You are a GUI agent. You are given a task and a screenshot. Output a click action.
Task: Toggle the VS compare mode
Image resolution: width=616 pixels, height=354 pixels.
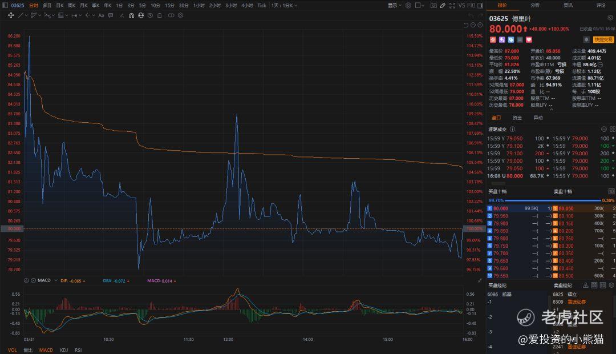click(461, 5)
